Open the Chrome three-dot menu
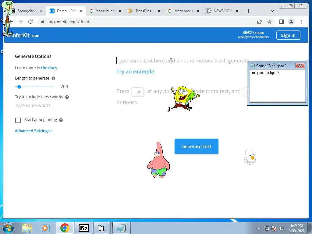This screenshot has width=312, height=234. (301, 22)
